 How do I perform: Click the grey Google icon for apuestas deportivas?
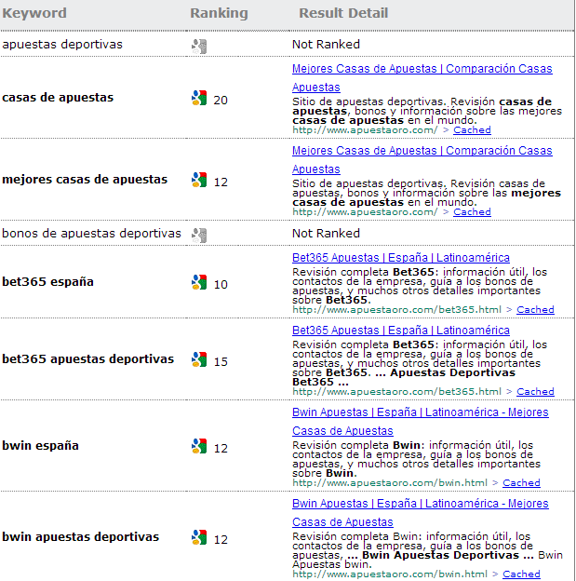point(199,47)
